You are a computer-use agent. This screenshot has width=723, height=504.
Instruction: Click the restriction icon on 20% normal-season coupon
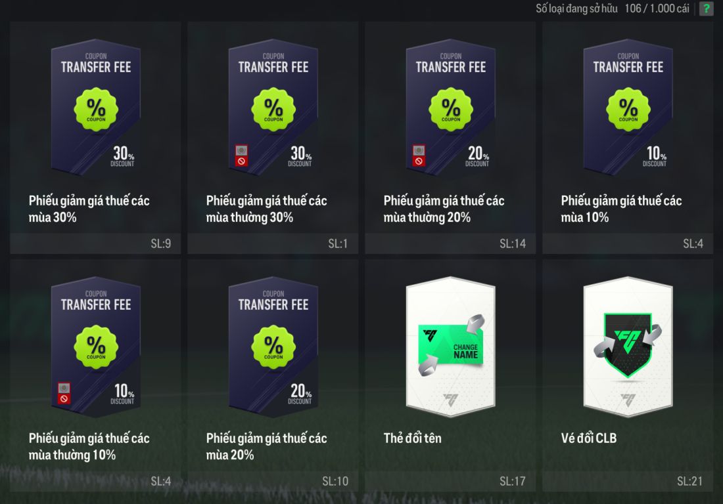[419, 156]
